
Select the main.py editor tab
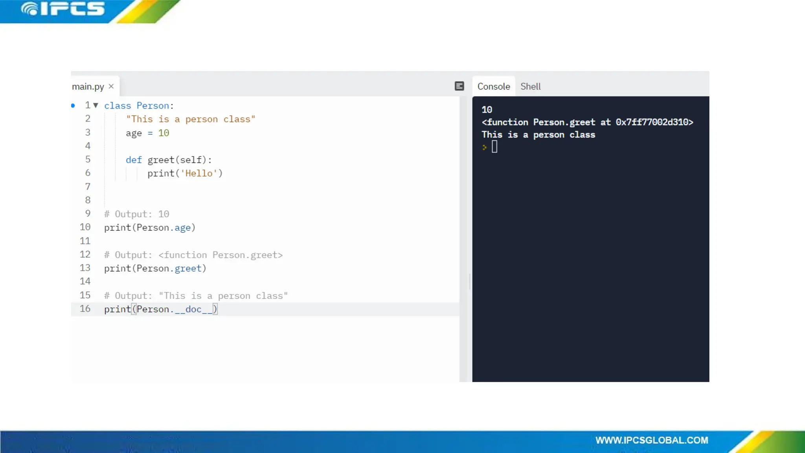click(88, 87)
